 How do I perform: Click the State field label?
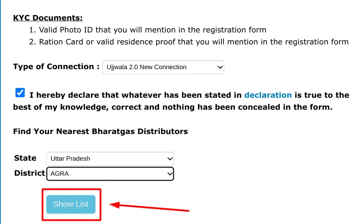[25, 158]
